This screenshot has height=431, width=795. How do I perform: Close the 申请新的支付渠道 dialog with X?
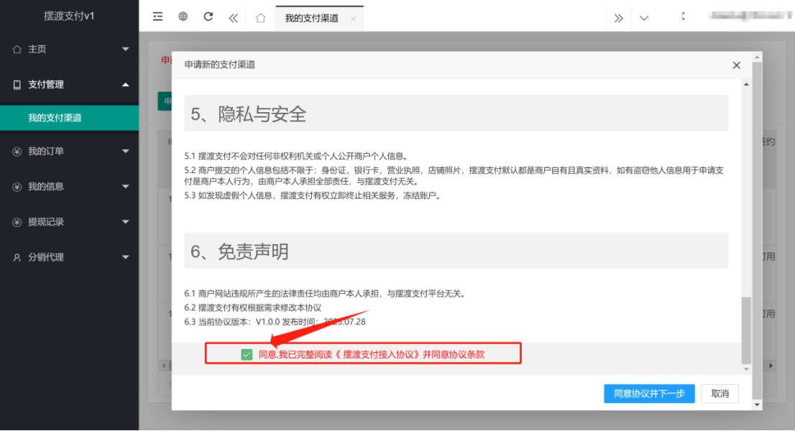click(736, 65)
